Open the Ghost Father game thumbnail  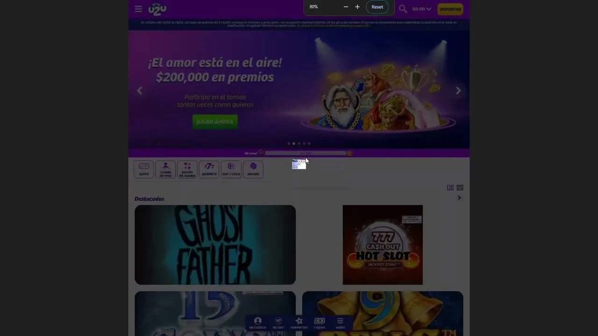(215, 245)
